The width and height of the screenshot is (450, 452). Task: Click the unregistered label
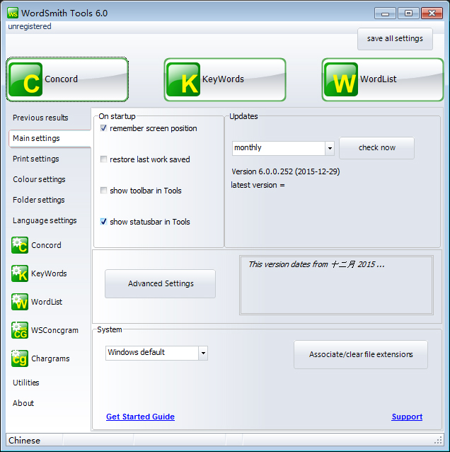tap(30, 26)
